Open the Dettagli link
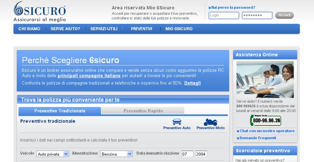This screenshot has height=162, width=314. click(x=192, y=83)
